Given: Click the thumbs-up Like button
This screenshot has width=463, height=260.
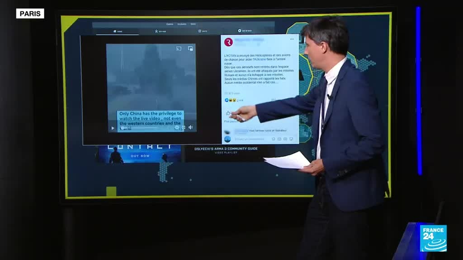Looking at the screenshot, I should click(228, 113).
